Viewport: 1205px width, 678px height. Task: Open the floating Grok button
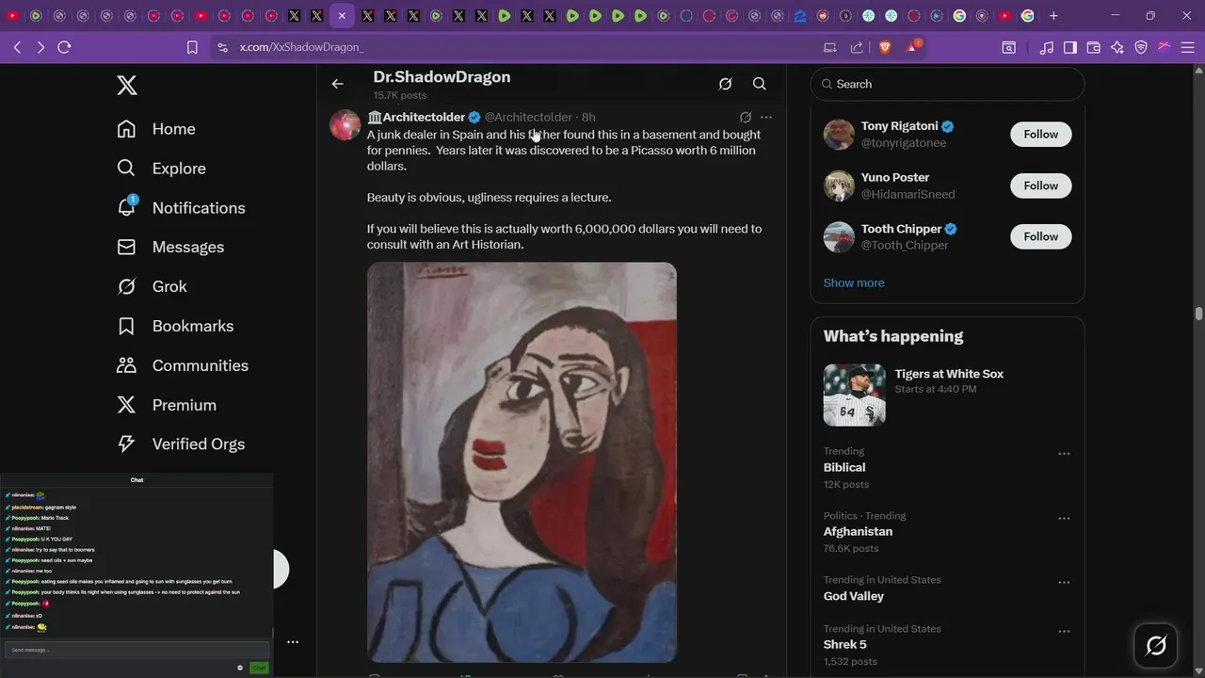1156,646
